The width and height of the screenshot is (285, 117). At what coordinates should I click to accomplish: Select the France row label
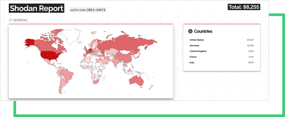(x=193, y=57)
